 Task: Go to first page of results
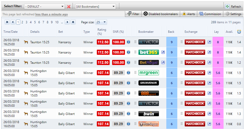7,22
